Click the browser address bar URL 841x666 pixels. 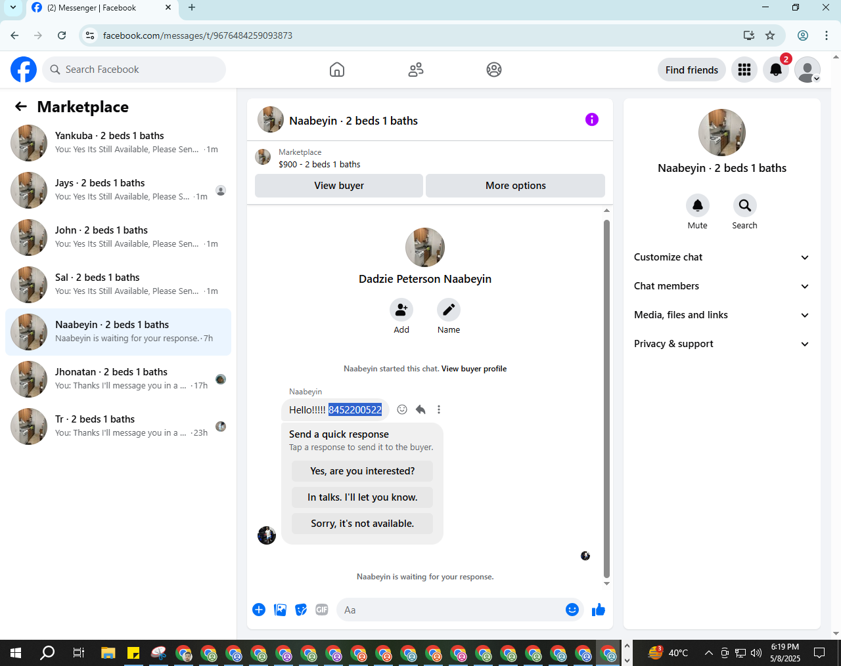tap(198, 35)
